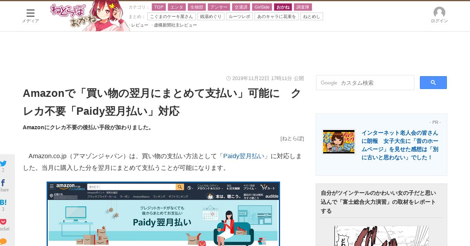Viewport: 470px width, 246px height.
Task: Select the GirlSide category tab
Action: 262,7
